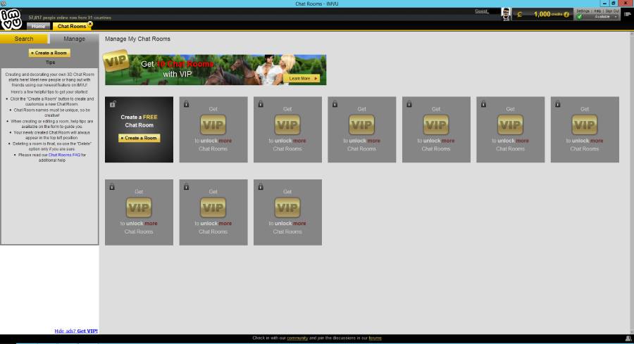The width and height of the screenshot is (634, 344).
Task: Click Learn More on the VIP banner
Action: coord(302,78)
